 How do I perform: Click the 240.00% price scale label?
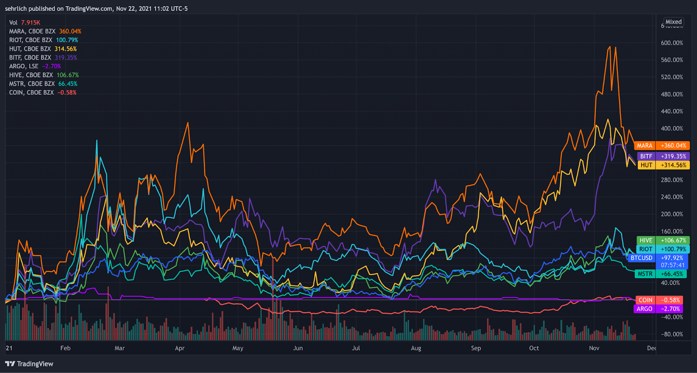(x=672, y=197)
